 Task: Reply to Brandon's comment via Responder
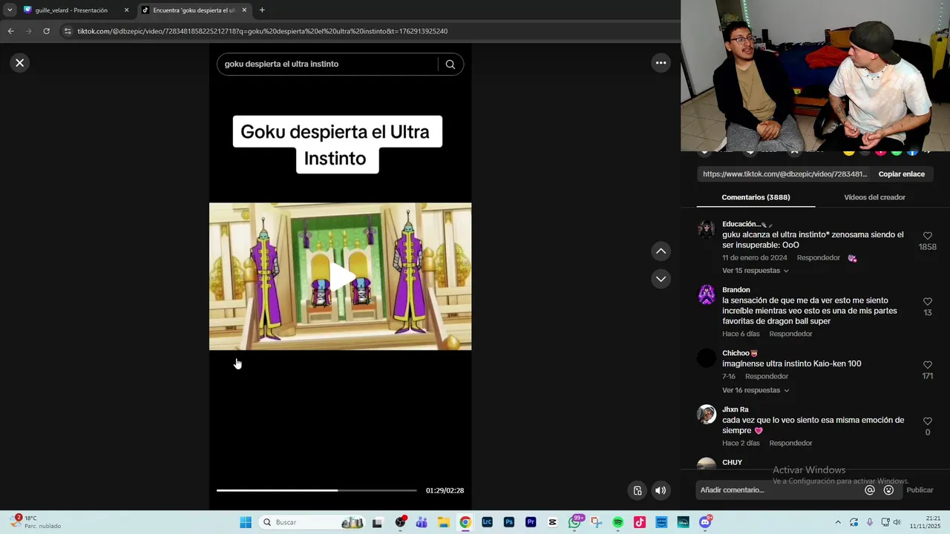[790, 334]
